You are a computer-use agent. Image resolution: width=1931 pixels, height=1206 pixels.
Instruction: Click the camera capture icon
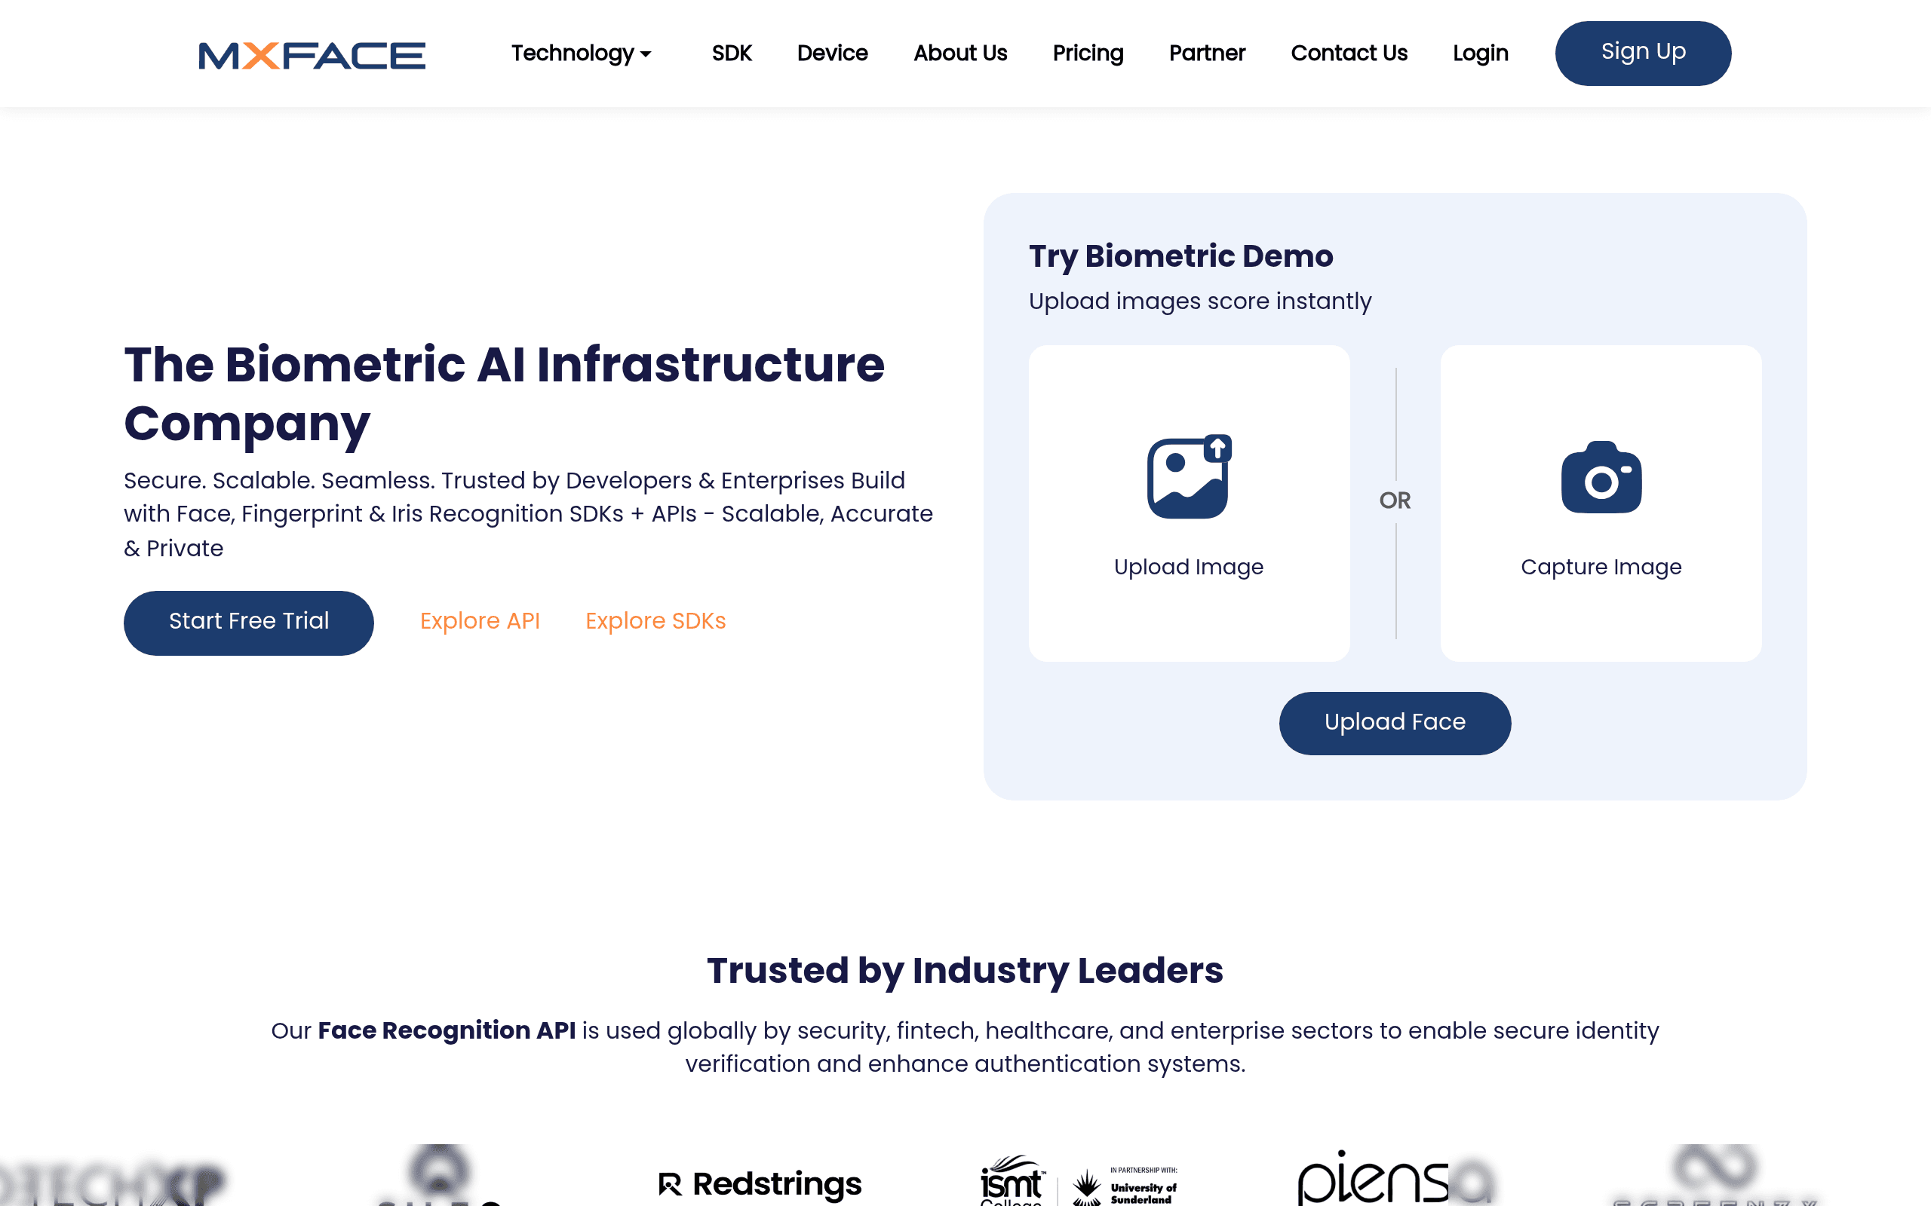click(x=1601, y=477)
